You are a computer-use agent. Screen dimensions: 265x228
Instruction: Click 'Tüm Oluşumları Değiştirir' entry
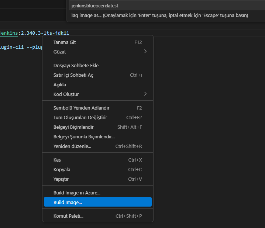80,118
